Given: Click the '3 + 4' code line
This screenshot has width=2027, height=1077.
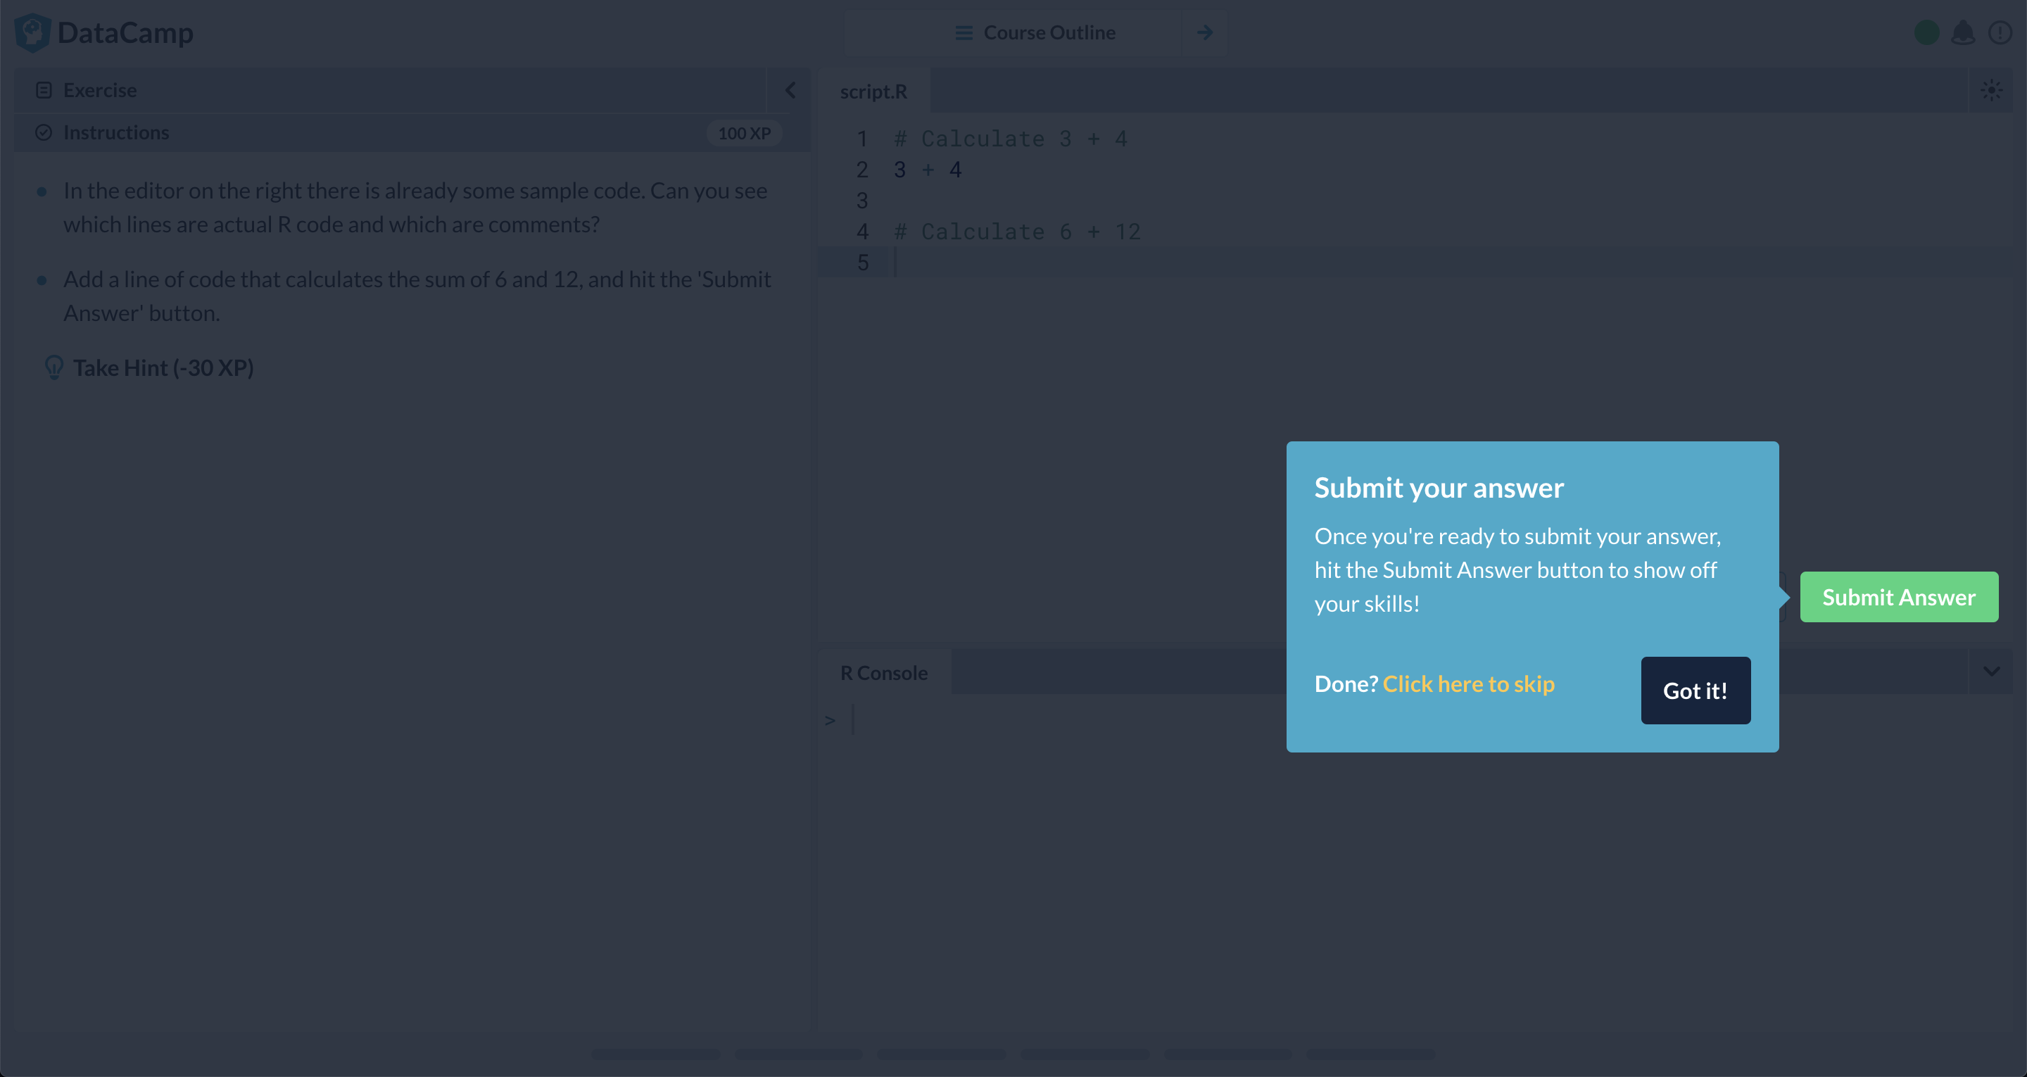Looking at the screenshot, I should [928, 169].
